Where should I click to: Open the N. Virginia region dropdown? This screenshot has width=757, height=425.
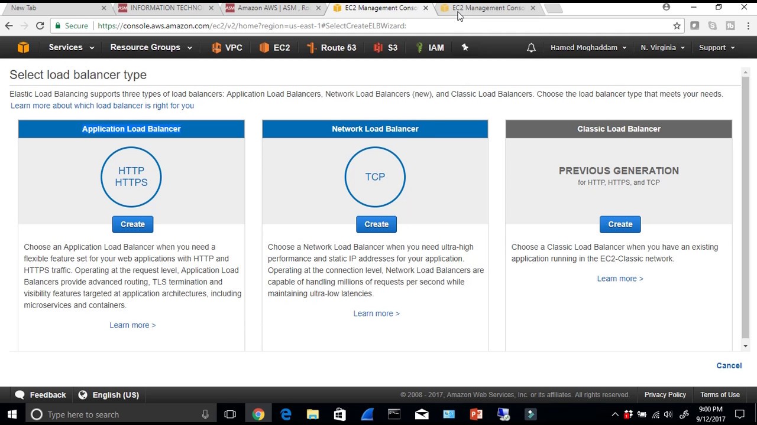(662, 48)
